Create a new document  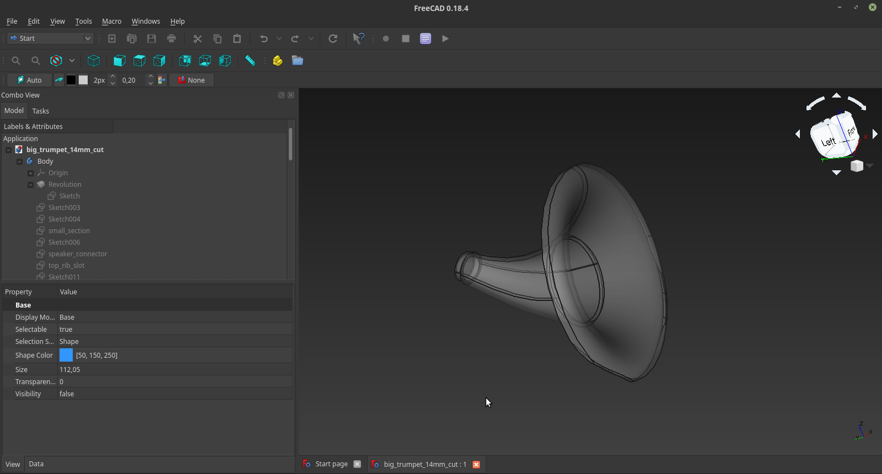pyautogui.click(x=112, y=39)
